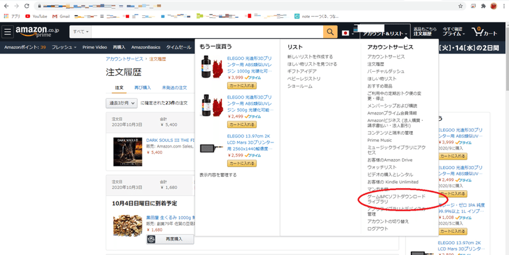Reload the page with browser refresh
Image resolution: width=509 pixels, height=255 pixels.
27,6
